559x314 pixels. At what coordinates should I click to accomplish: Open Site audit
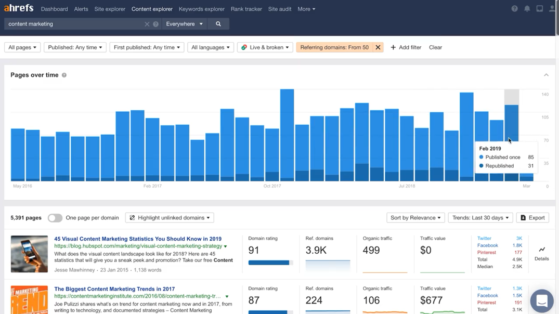(x=280, y=9)
